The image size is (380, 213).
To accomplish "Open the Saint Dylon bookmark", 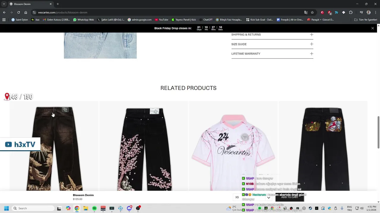I will pos(20,20).
